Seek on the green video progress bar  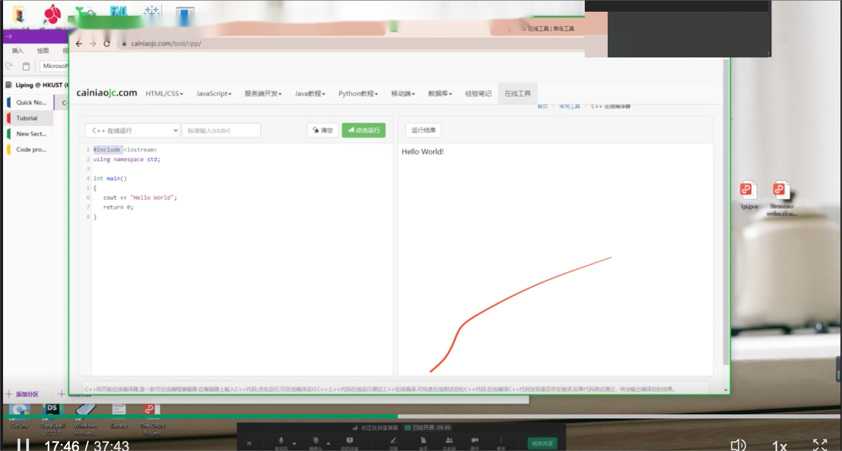[x=204, y=416]
